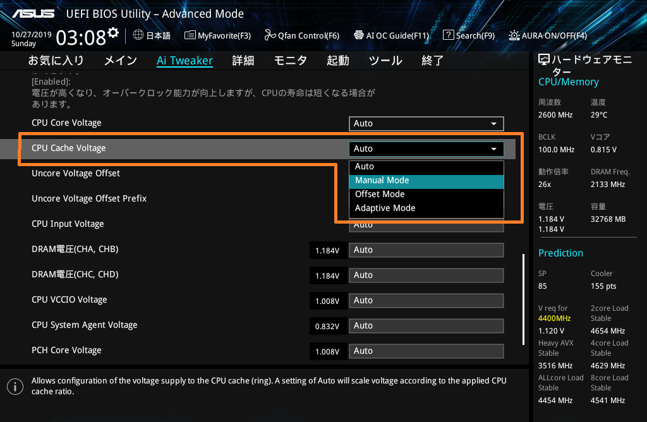Image resolution: width=647 pixels, height=422 pixels.
Task: Select Uncore Voltage Offset row
Action: pyautogui.click(x=76, y=173)
